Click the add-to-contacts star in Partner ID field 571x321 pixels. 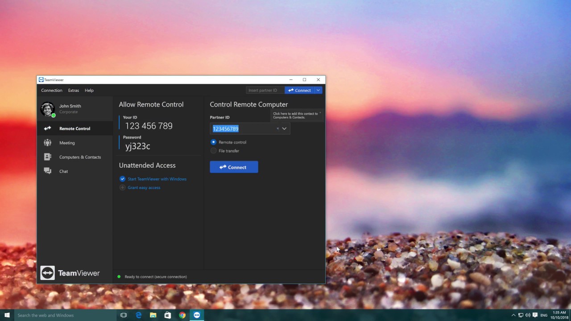click(x=277, y=129)
